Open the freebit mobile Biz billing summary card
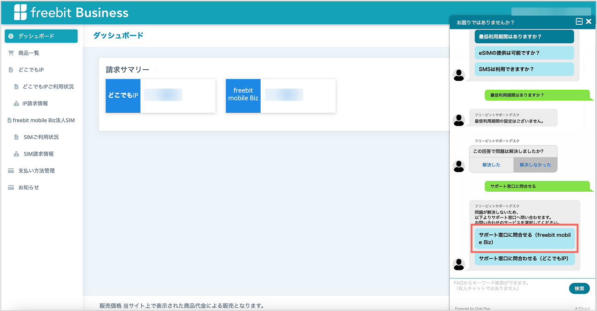Image resolution: width=597 pixels, height=311 pixels. [x=281, y=96]
